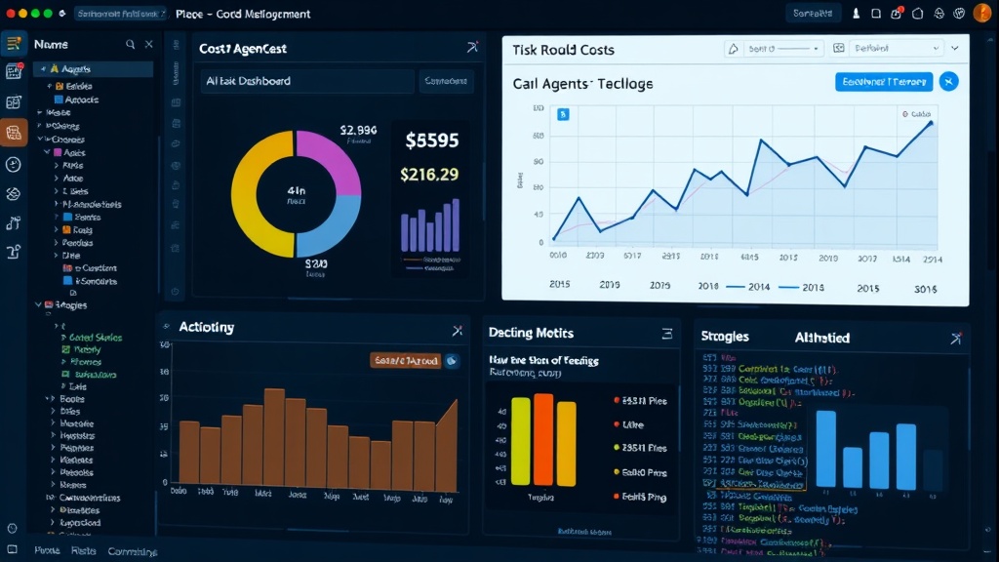Click the tallest bar in the Actiotiny chart
The height and width of the screenshot is (562, 999).
click(274, 436)
